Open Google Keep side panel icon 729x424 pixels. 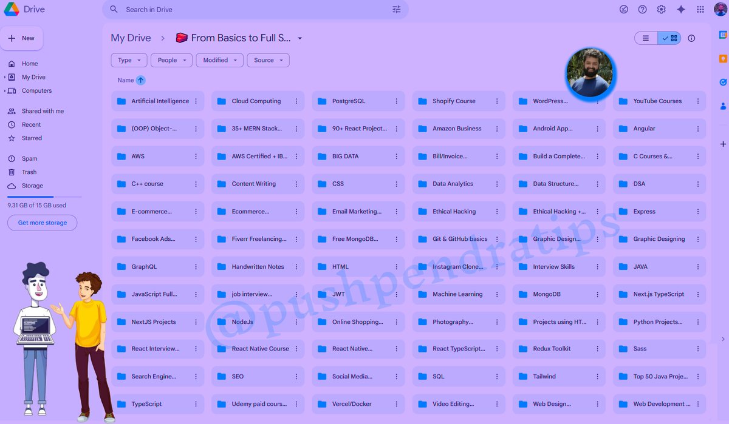coord(723,59)
